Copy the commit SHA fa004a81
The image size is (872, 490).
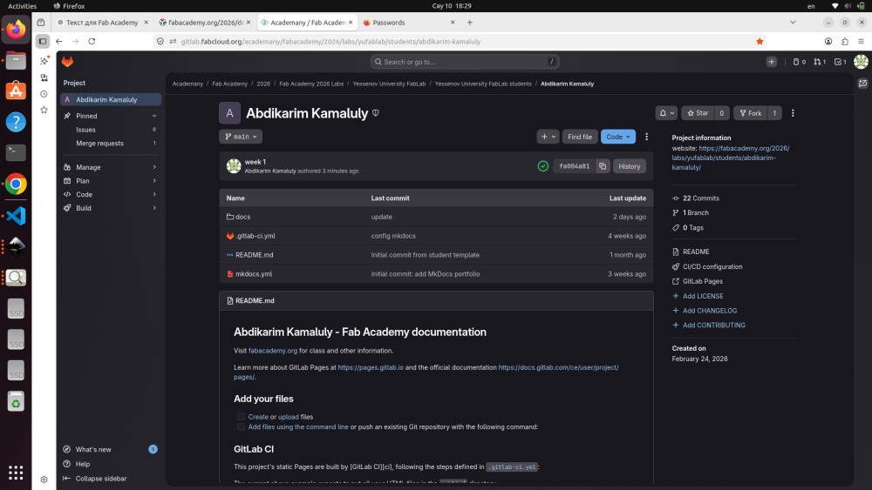click(x=602, y=165)
